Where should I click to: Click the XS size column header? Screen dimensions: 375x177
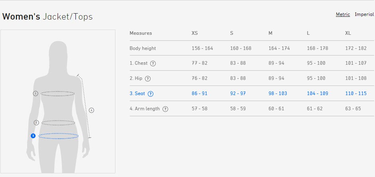(x=194, y=33)
